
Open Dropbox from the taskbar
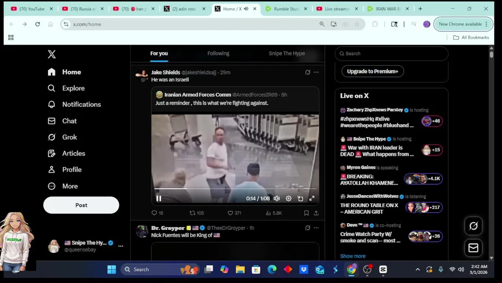[304, 270]
